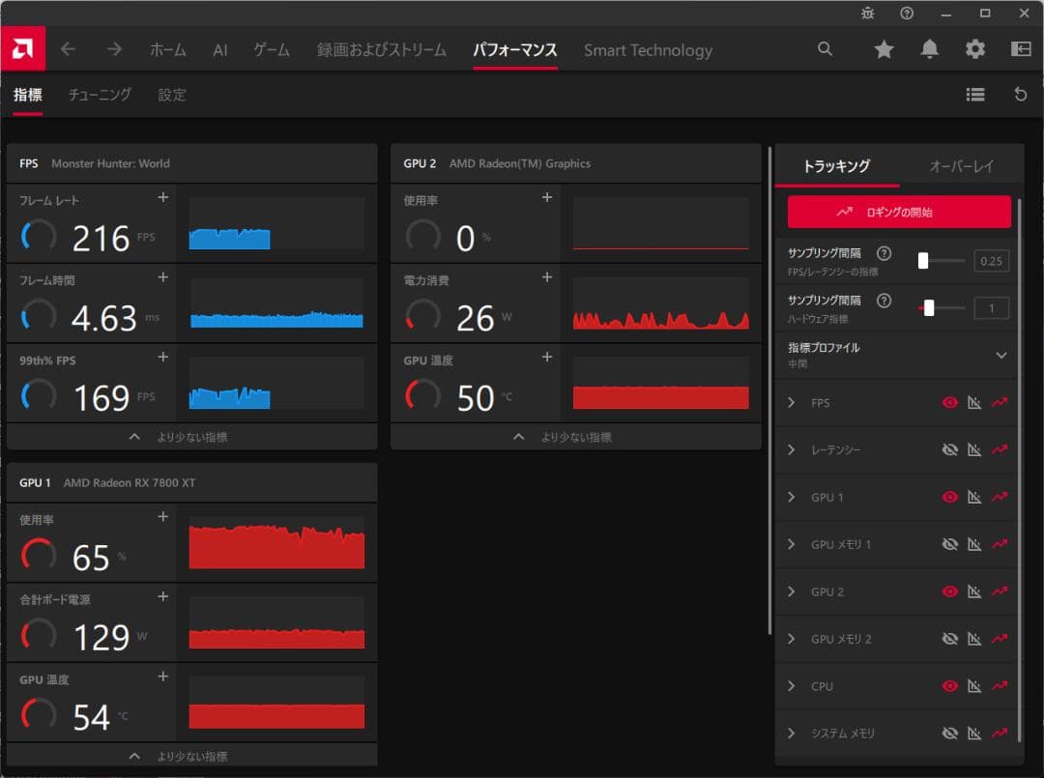The image size is (1044, 778).
Task: Switch to the 設定 sub-tab
Action: tap(172, 95)
